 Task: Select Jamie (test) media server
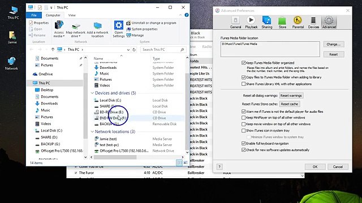click(x=108, y=139)
